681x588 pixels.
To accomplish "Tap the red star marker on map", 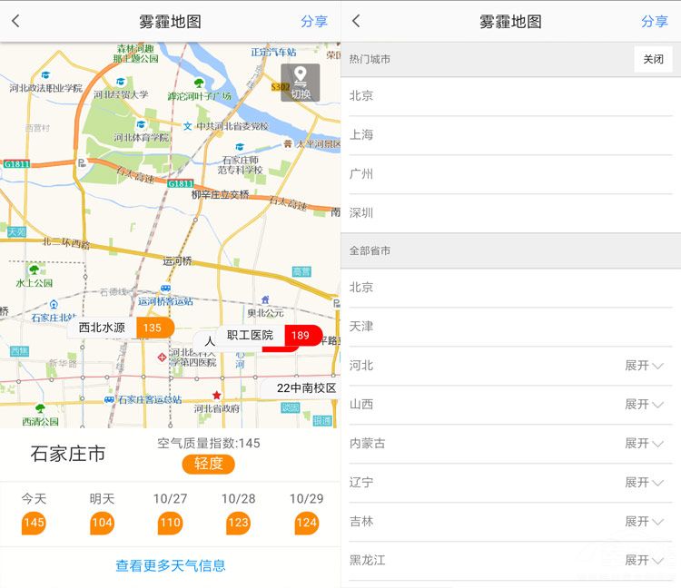I will (x=216, y=395).
